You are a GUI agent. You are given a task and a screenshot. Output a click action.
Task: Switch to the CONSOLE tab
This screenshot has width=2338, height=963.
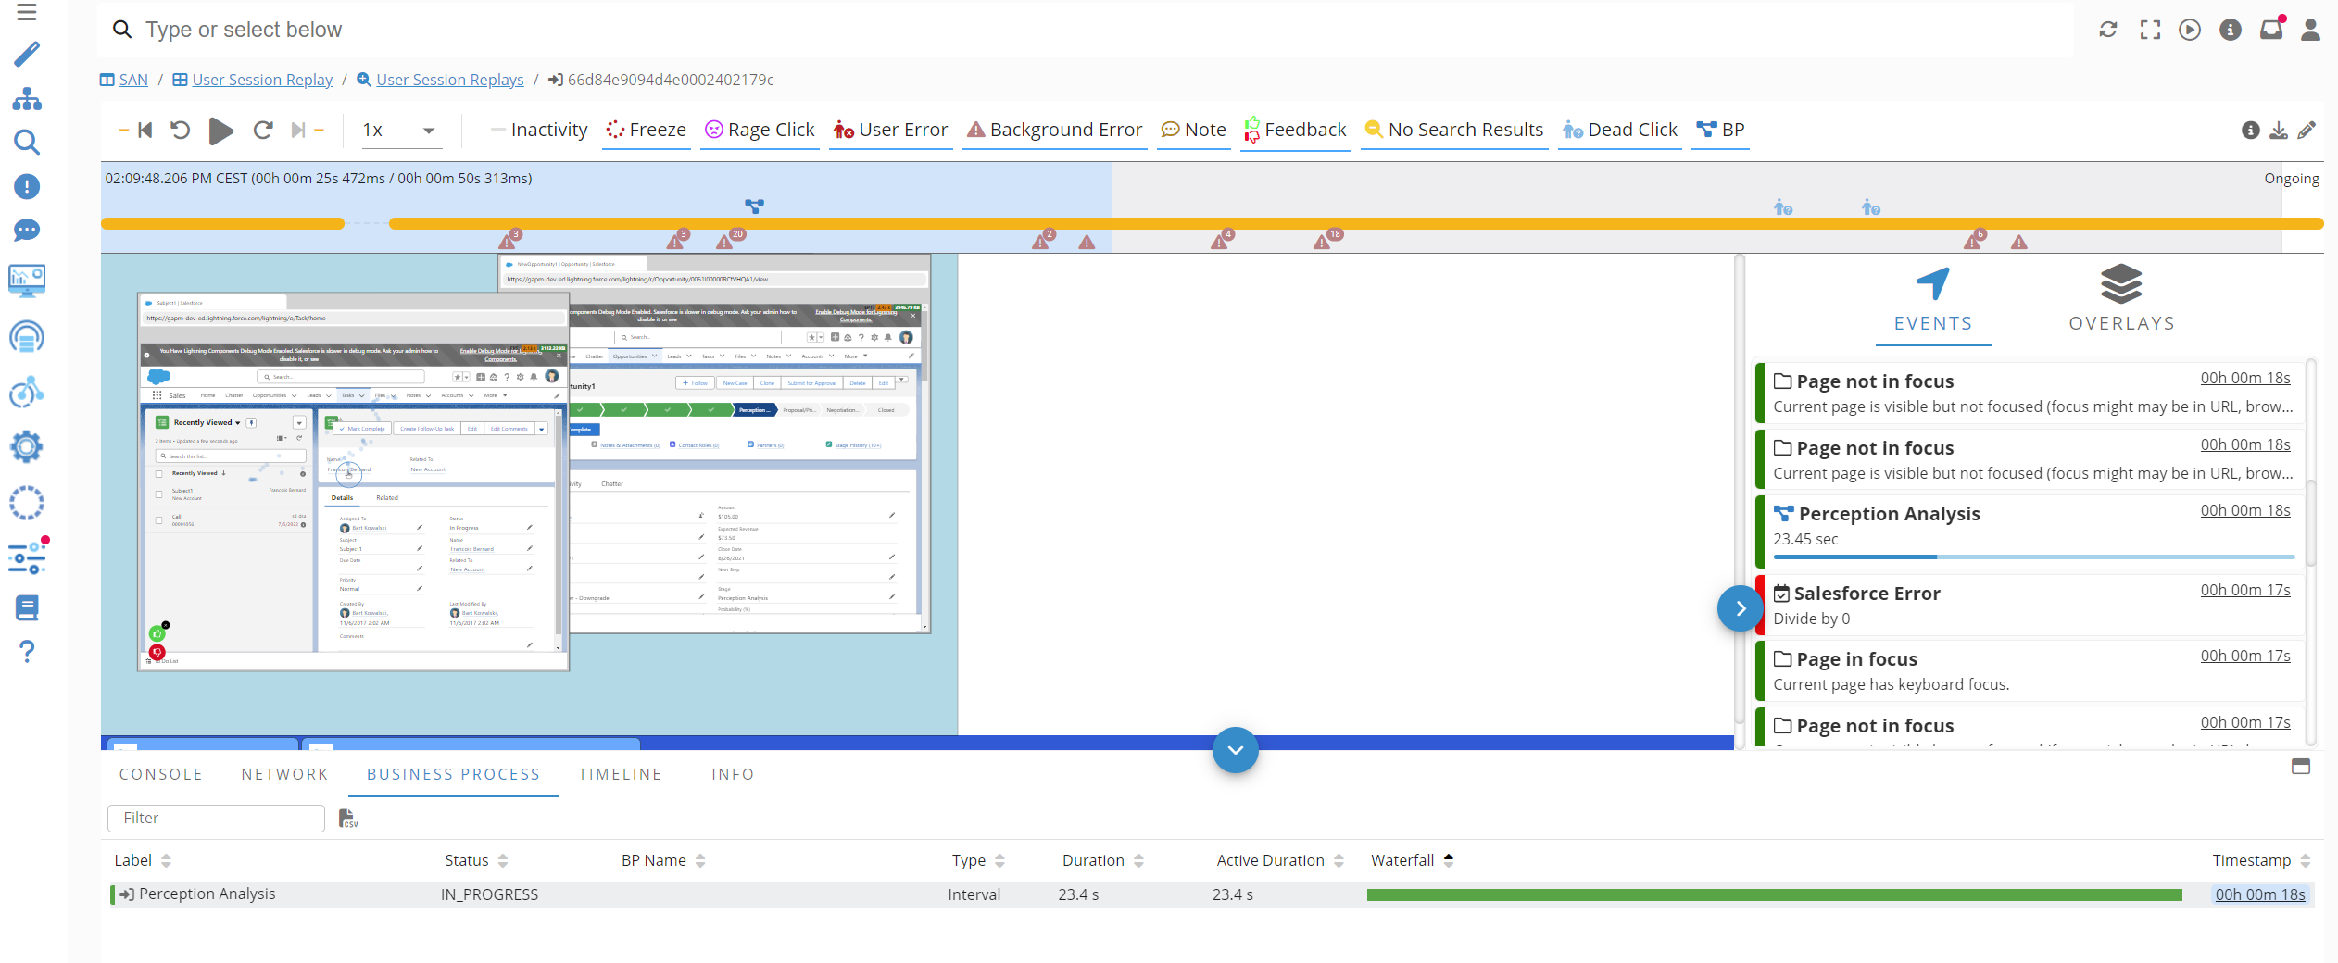coord(160,775)
